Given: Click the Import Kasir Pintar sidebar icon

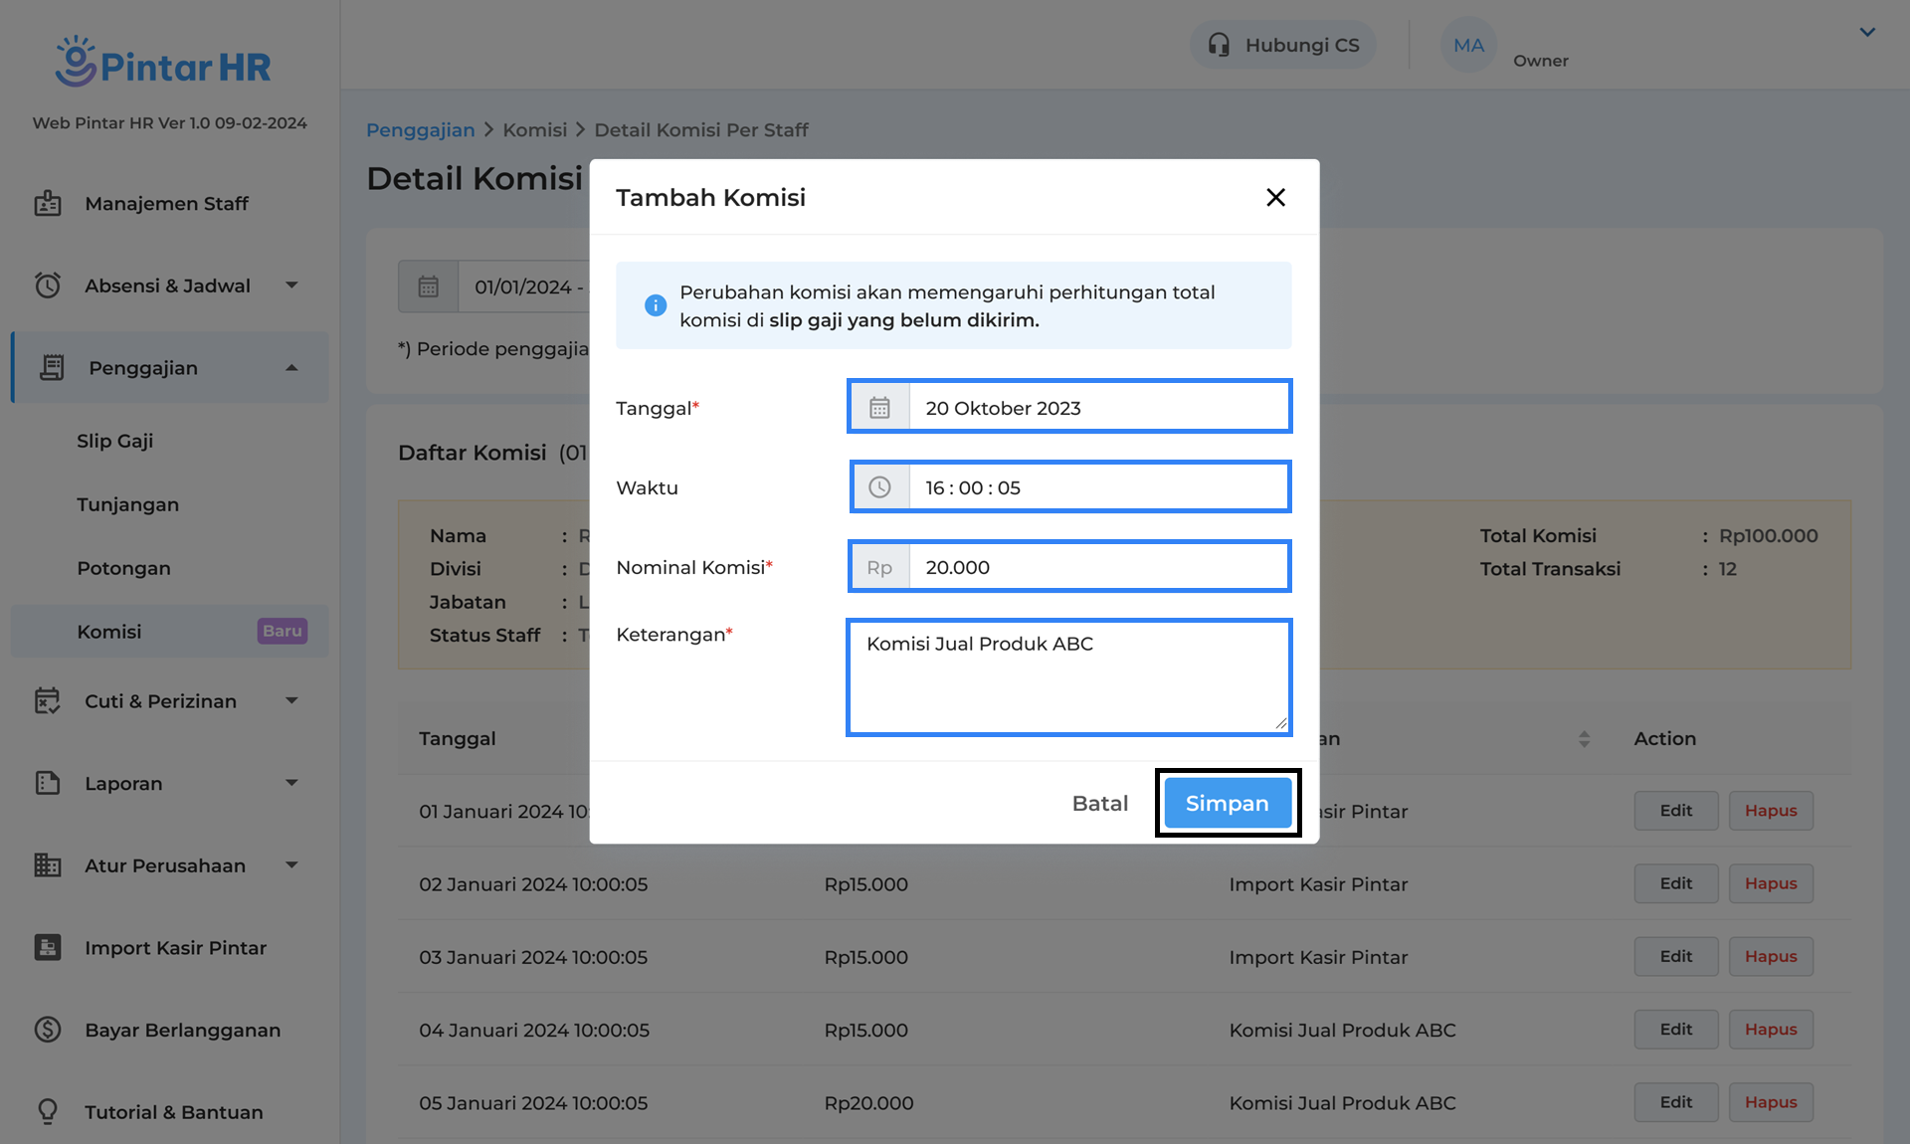Looking at the screenshot, I should [48, 948].
